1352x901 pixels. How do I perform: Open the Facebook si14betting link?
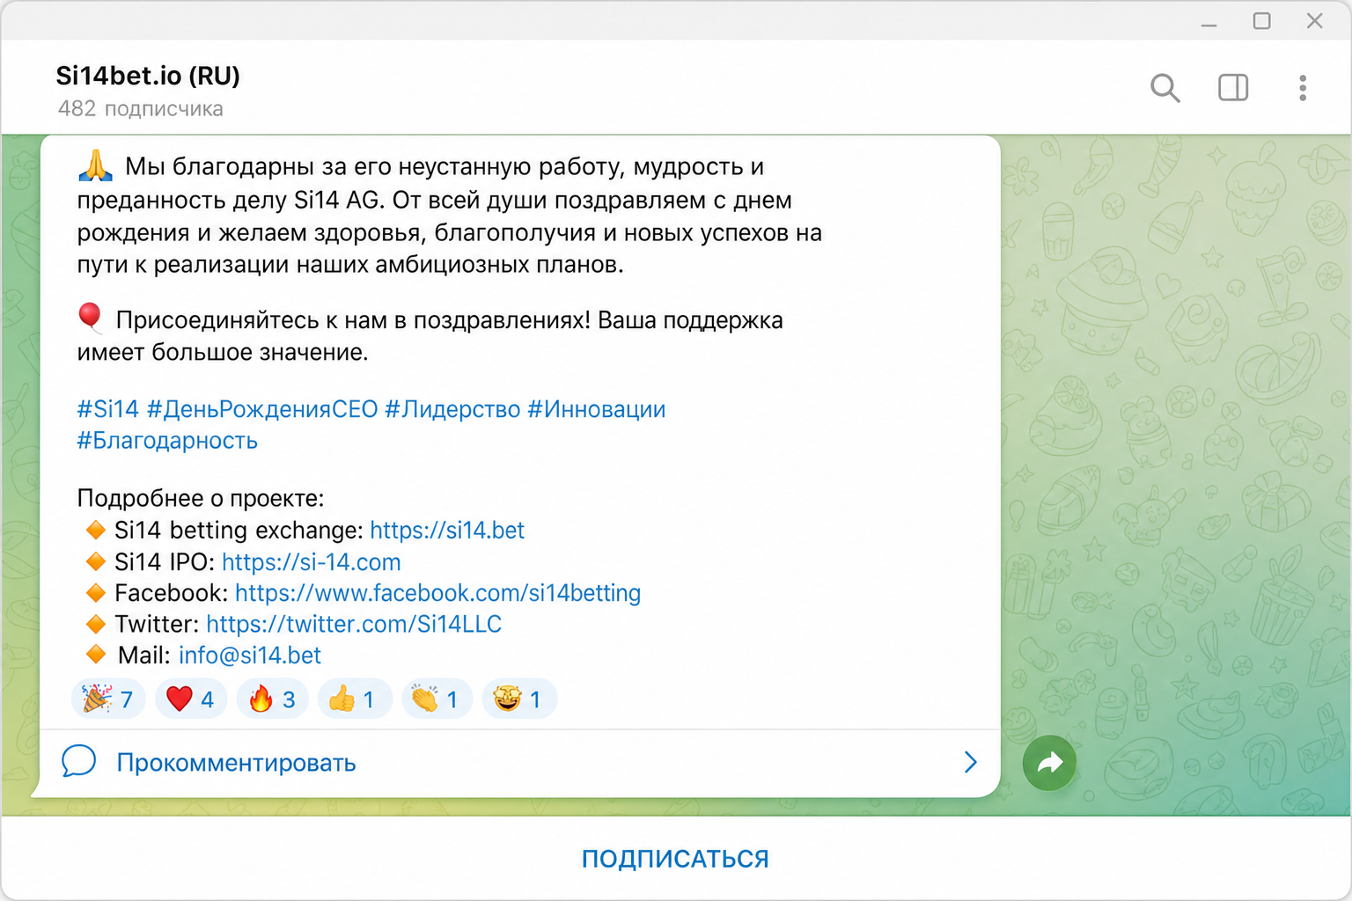437,593
